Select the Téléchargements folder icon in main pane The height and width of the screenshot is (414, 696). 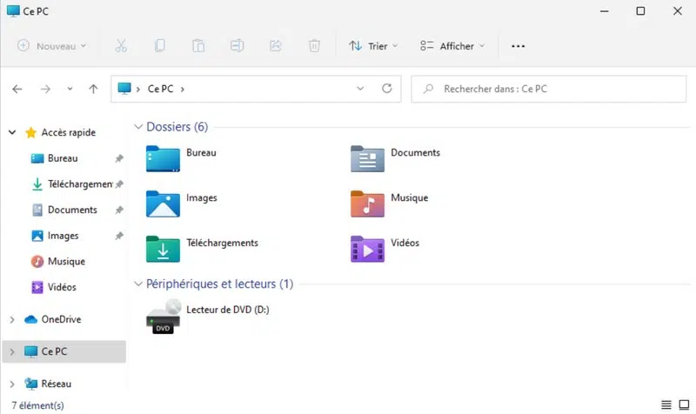coord(163,249)
